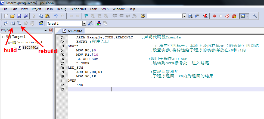
Task: Go to the next bookmark
Action: coord(100,16)
